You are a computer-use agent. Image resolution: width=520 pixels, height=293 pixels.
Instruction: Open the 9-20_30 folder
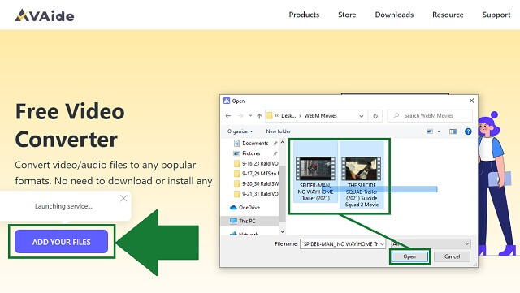[256, 183]
